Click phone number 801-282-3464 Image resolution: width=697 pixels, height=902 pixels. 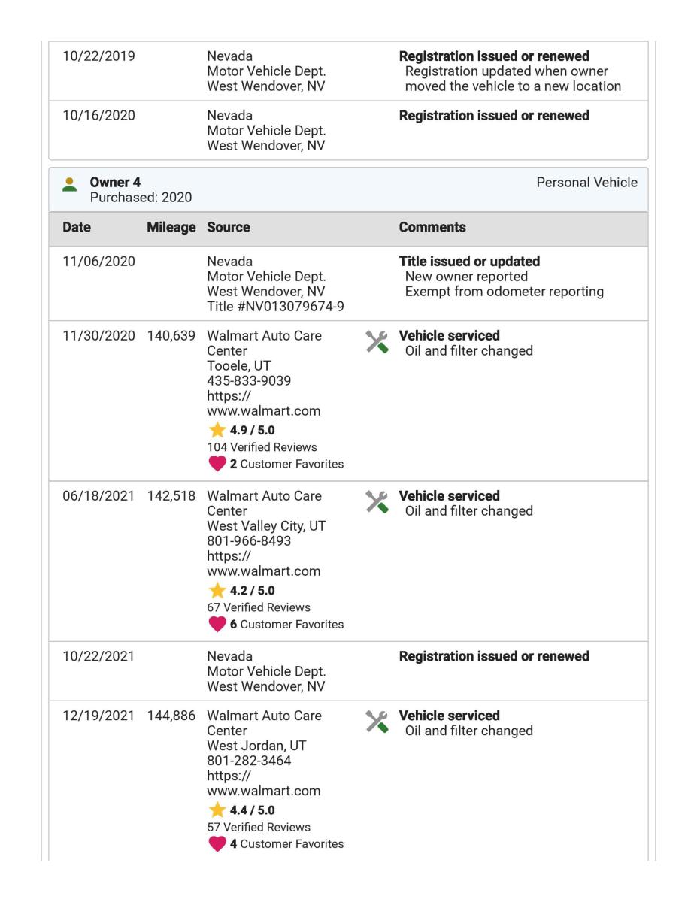(x=249, y=761)
